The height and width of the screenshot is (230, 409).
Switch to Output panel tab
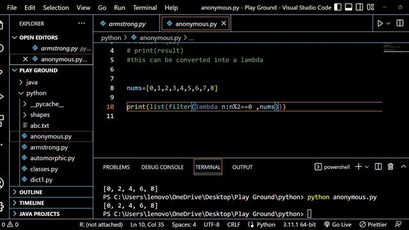(x=242, y=167)
